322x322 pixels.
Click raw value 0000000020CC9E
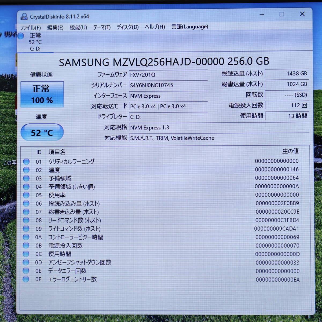[277, 212]
